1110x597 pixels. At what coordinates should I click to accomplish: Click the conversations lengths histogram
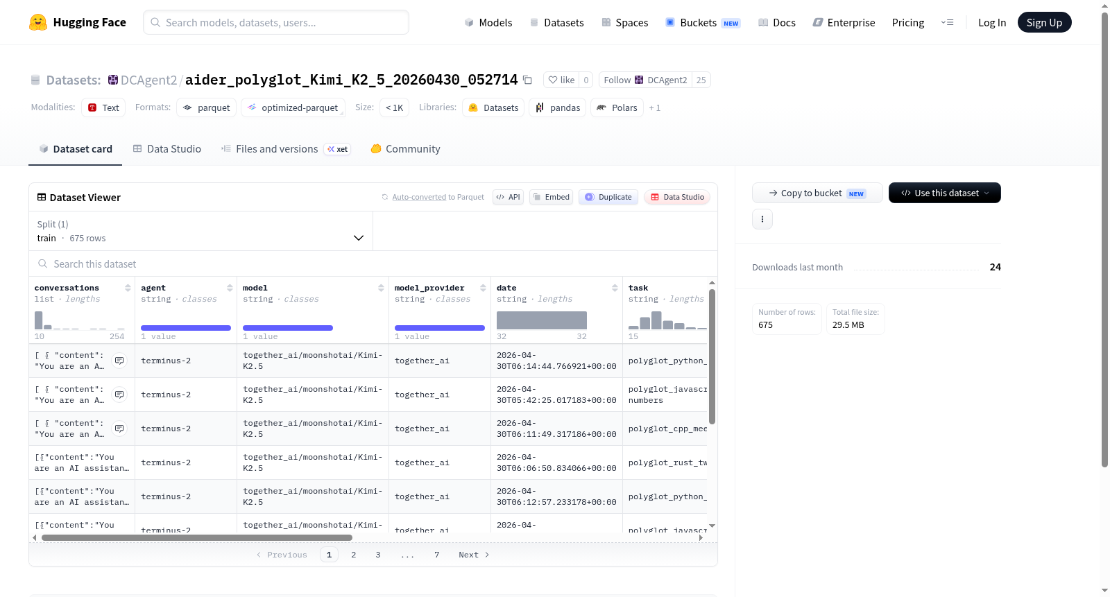coord(80,320)
